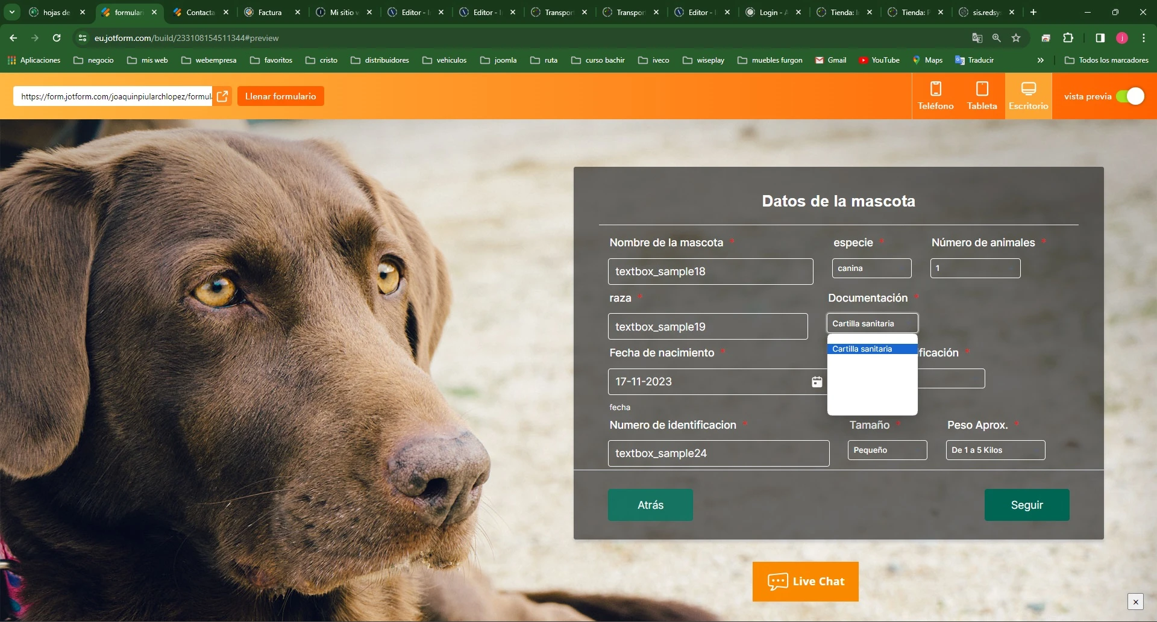Switch preview to Tableta view

981,95
